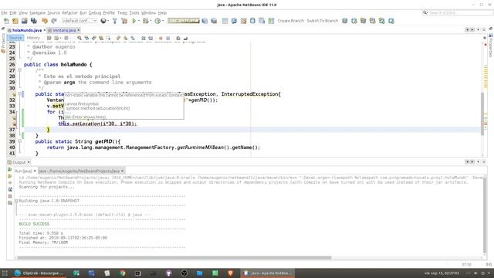Click the Stop icon in Output sidebar
The image size is (494, 278).
coord(10,196)
